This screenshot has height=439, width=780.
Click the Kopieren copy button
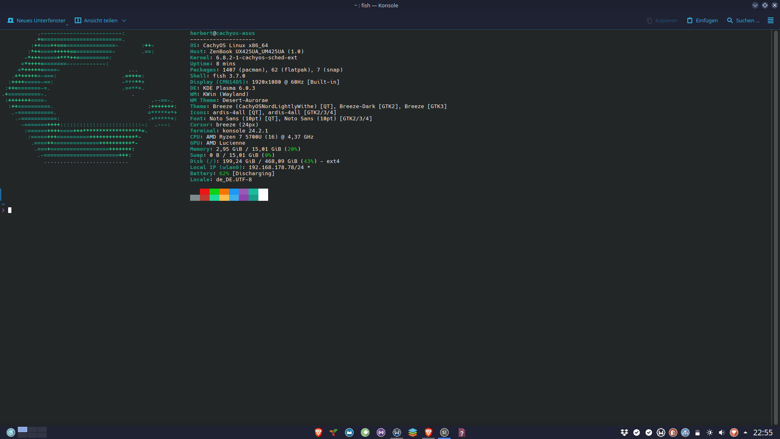(x=662, y=20)
